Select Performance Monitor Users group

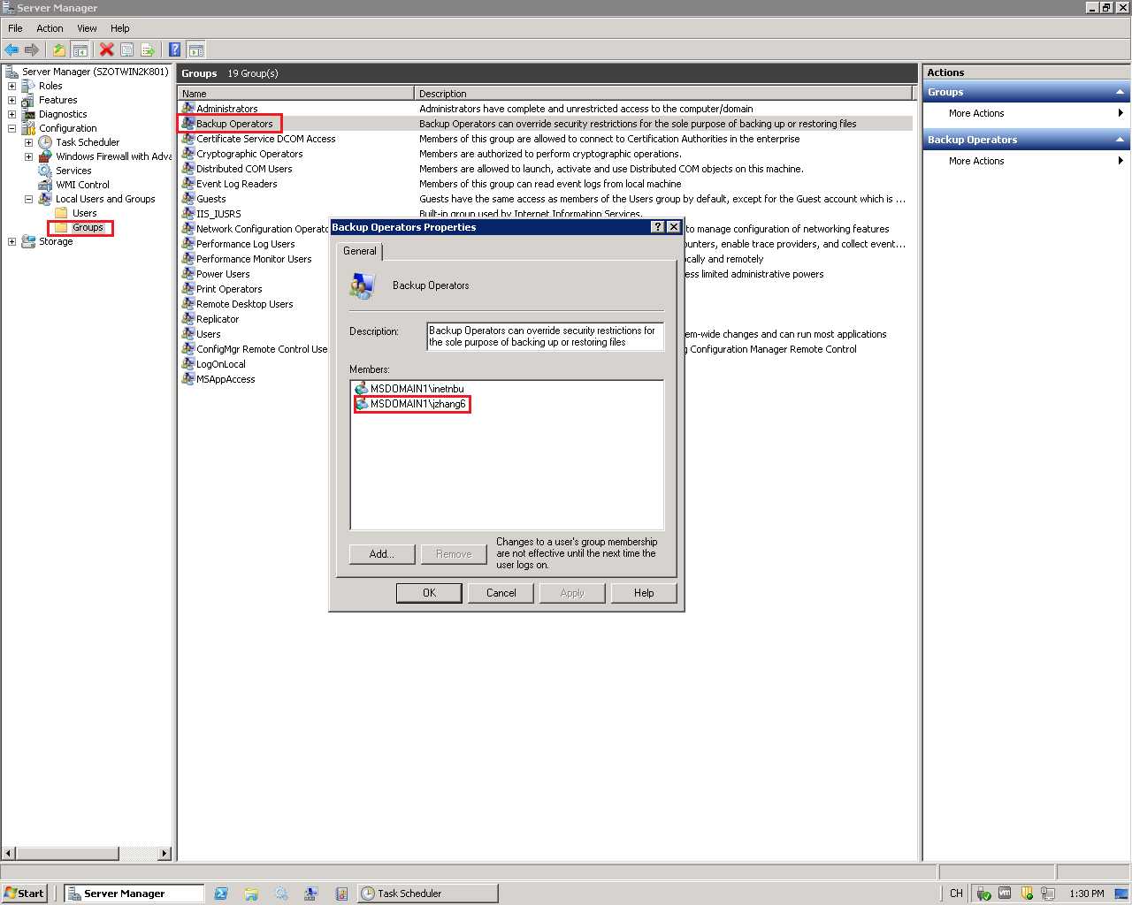(x=254, y=259)
